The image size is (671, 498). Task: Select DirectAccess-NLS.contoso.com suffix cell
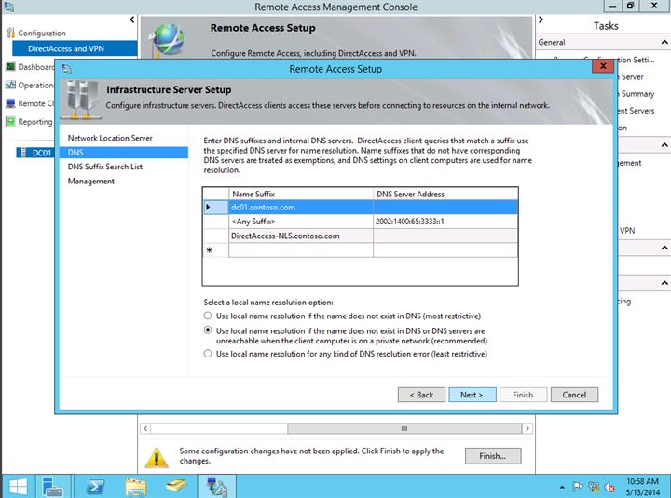(x=301, y=236)
